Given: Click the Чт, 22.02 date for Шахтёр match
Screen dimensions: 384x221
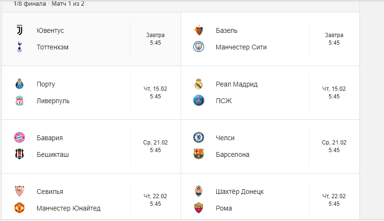Looking at the screenshot, I should [x=334, y=196].
